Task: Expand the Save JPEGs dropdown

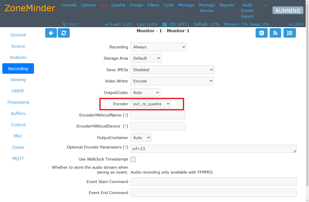Action: (x=172, y=70)
